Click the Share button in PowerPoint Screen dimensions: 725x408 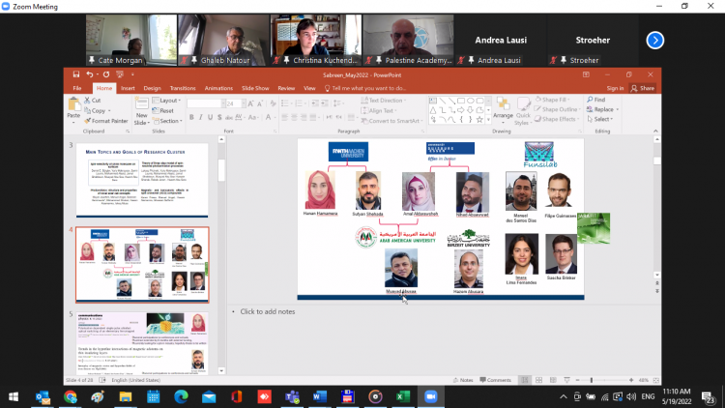click(x=643, y=88)
